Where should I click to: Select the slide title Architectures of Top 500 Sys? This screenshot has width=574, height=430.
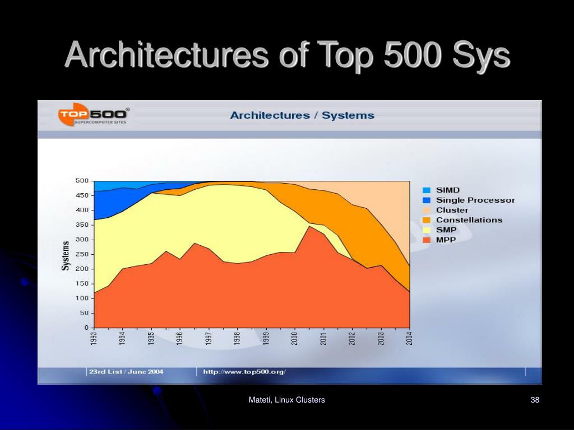(x=288, y=55)
